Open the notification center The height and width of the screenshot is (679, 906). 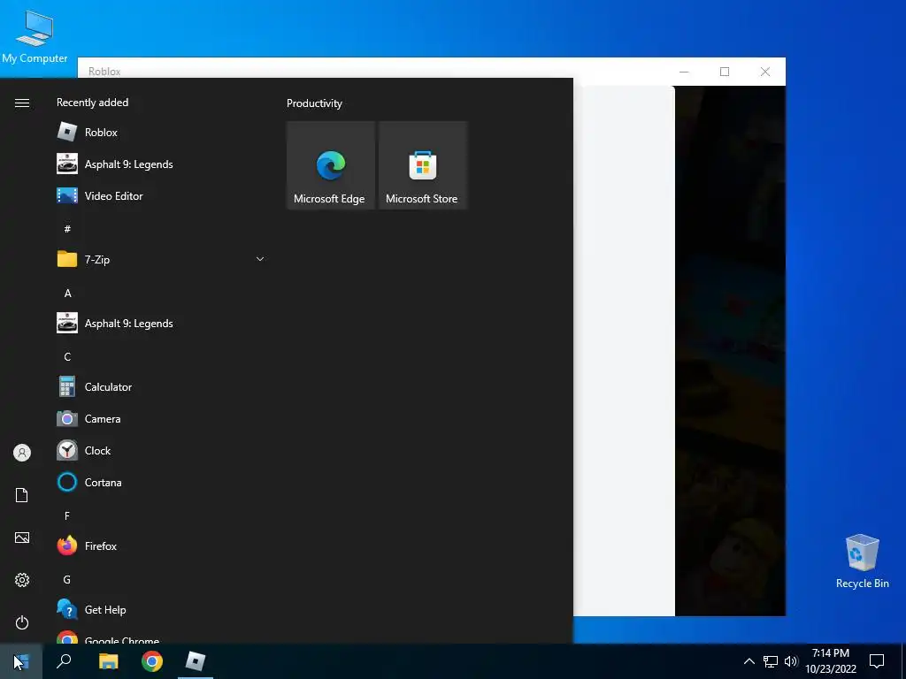click(877, 661)
